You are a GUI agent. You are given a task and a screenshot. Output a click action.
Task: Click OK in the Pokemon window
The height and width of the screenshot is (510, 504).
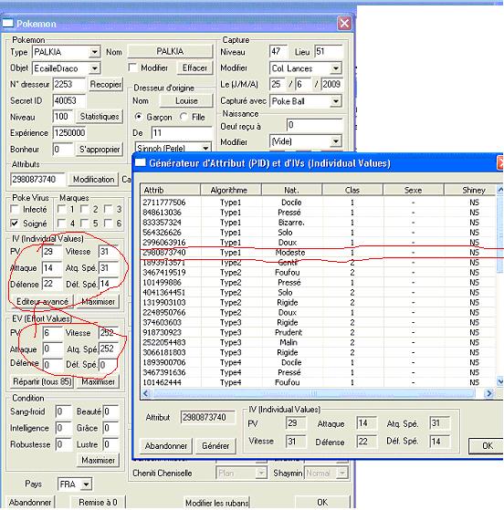(x=322, y=502)
